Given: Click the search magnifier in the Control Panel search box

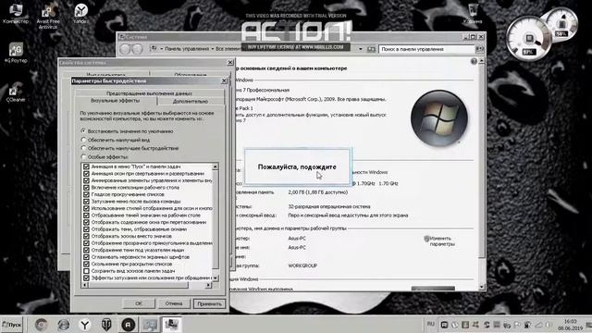Looking at the screenshot, I should tap(479, 49).
